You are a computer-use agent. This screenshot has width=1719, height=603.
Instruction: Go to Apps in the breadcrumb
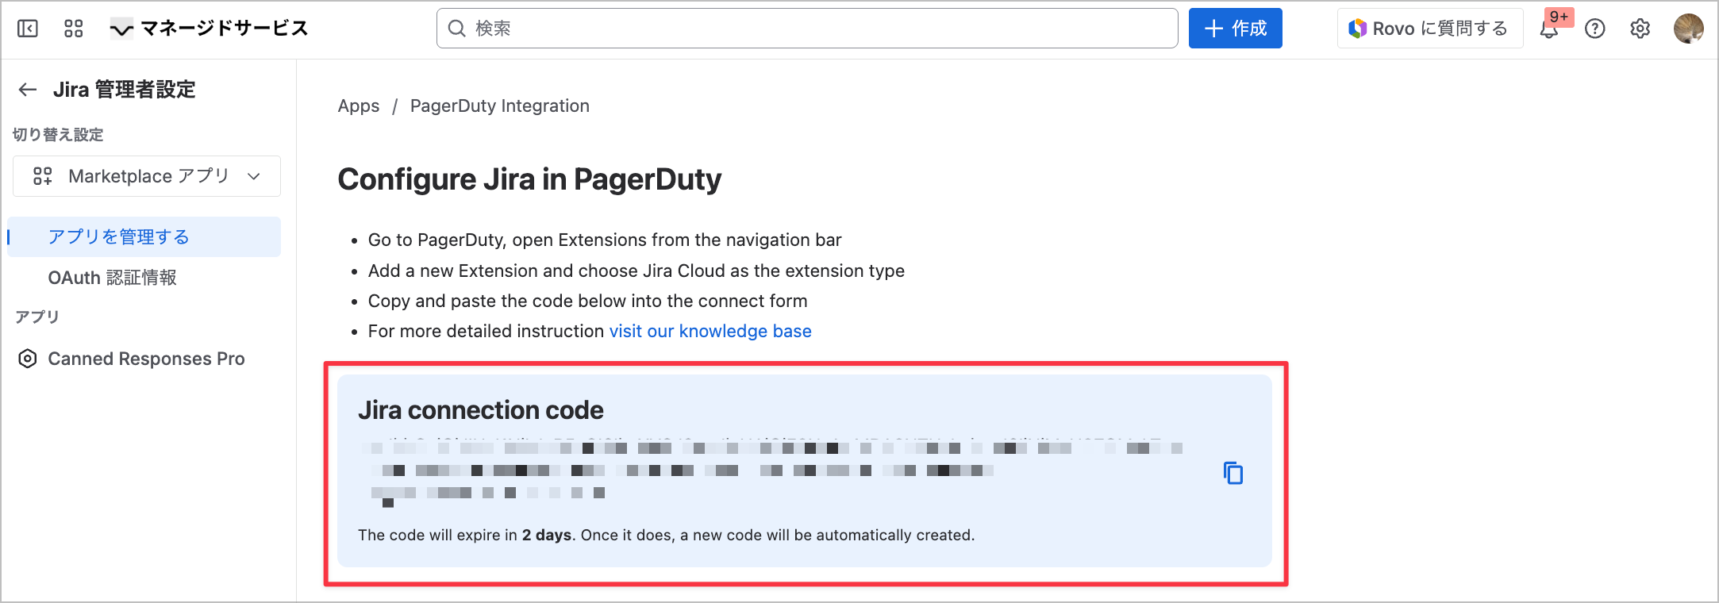pos(359,106)
